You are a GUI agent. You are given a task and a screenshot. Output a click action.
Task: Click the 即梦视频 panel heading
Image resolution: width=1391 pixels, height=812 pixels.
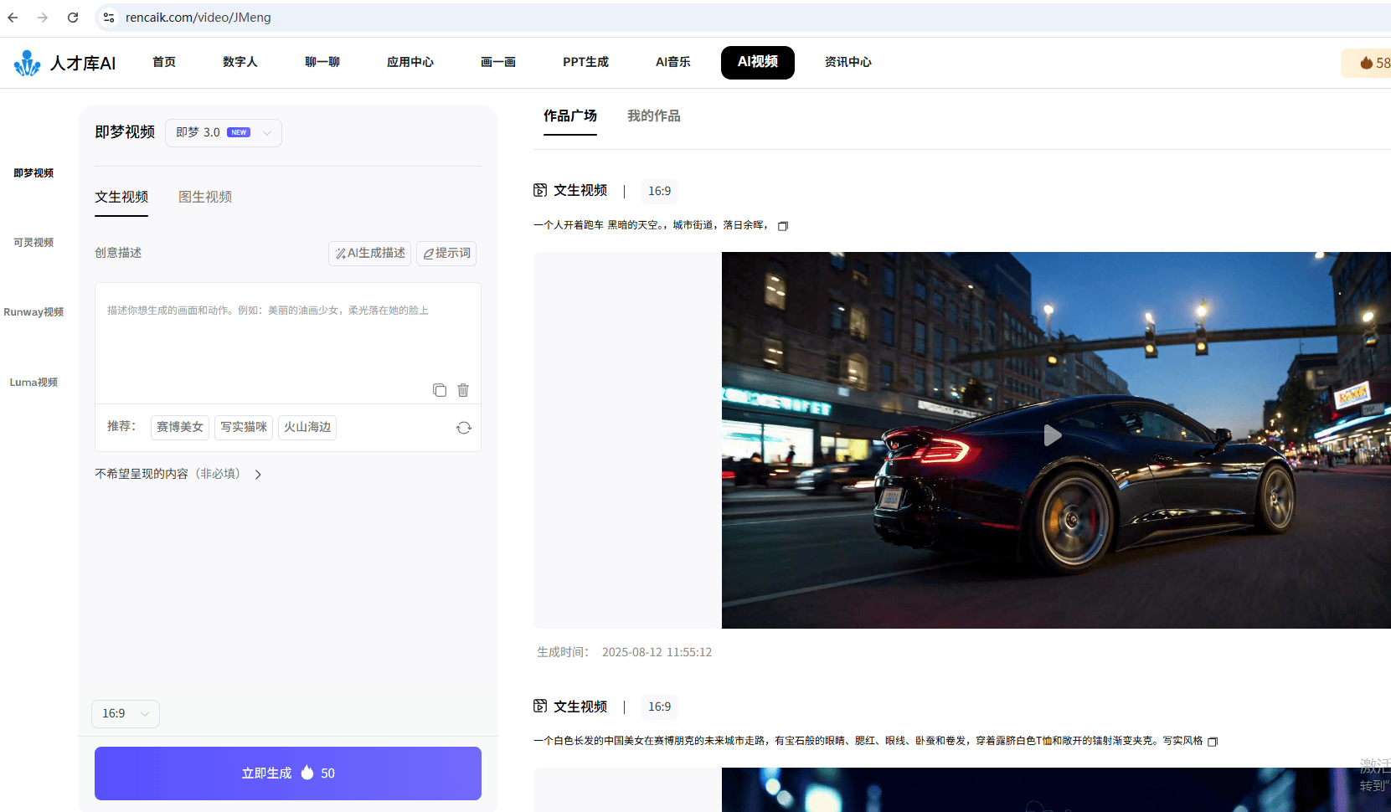point(125,132)
